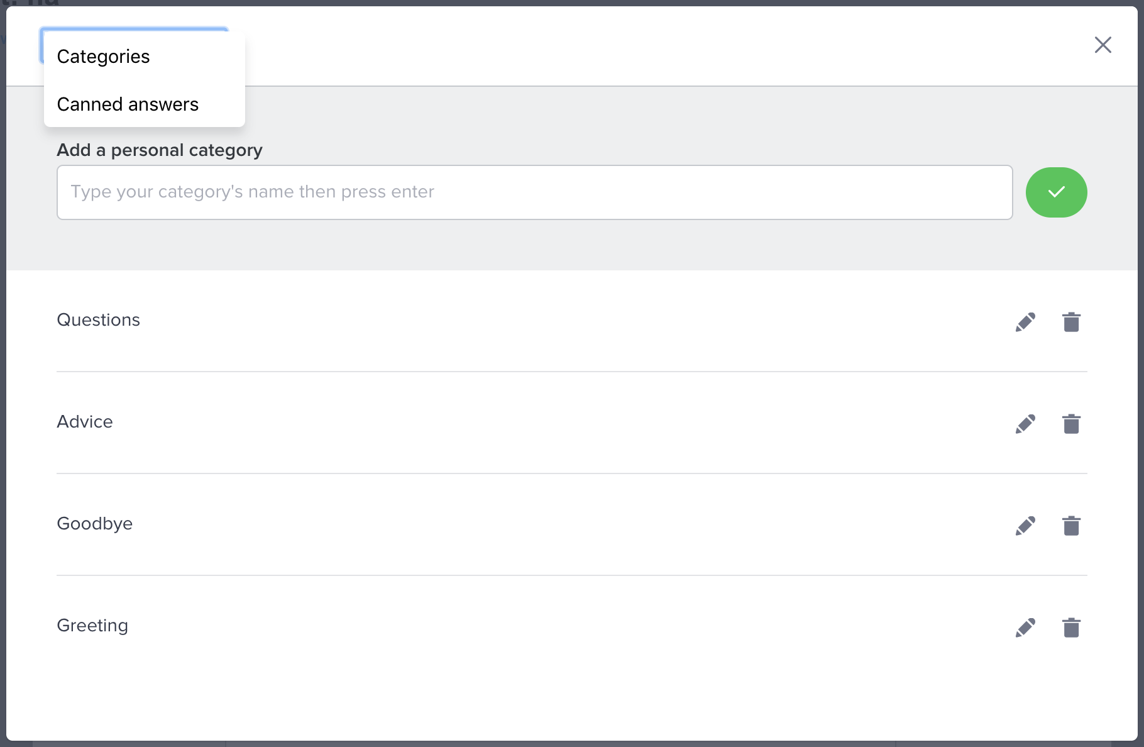Edit the Goodbye category name

coord(1025,526)
